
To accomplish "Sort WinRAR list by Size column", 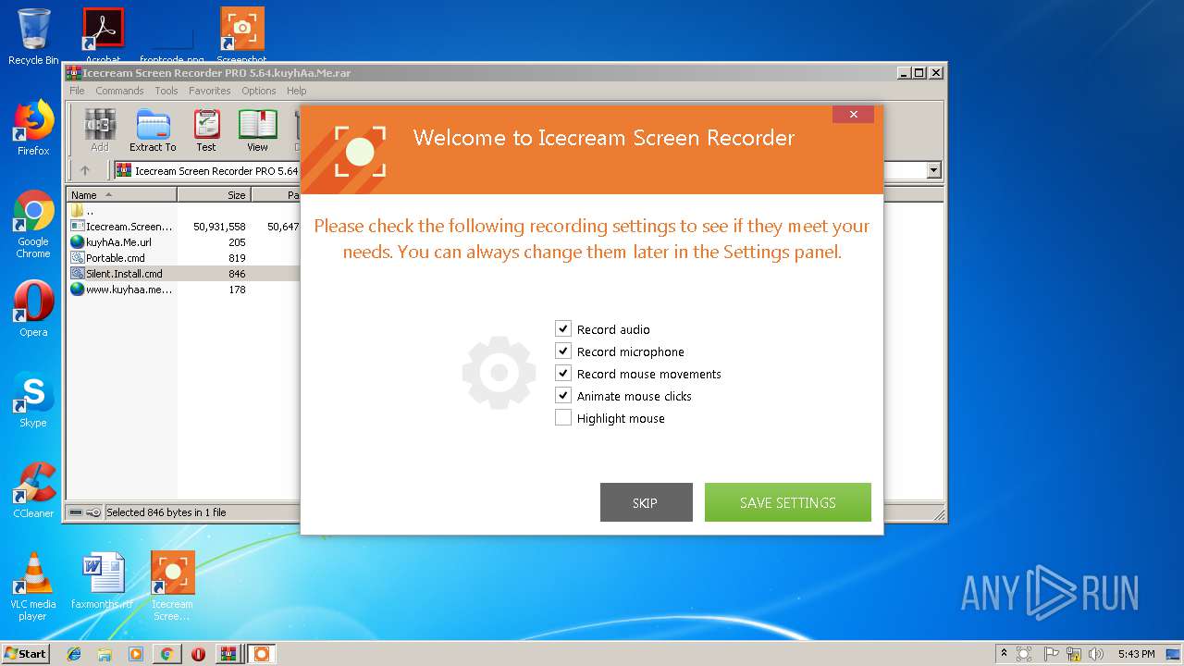I will [x=214, y=195].
